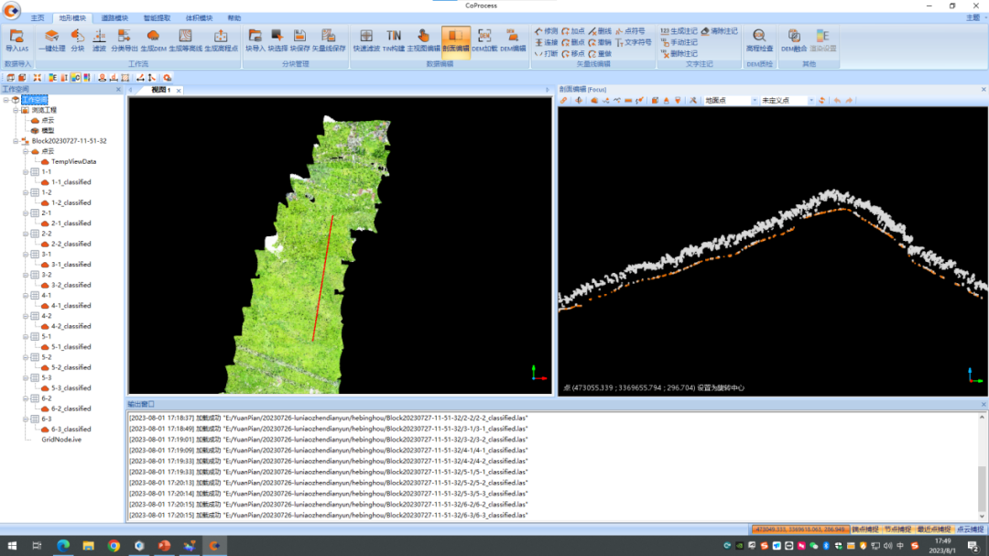Open the 滤波 filter tool
The image size is (989, 556).
point(99,39)
